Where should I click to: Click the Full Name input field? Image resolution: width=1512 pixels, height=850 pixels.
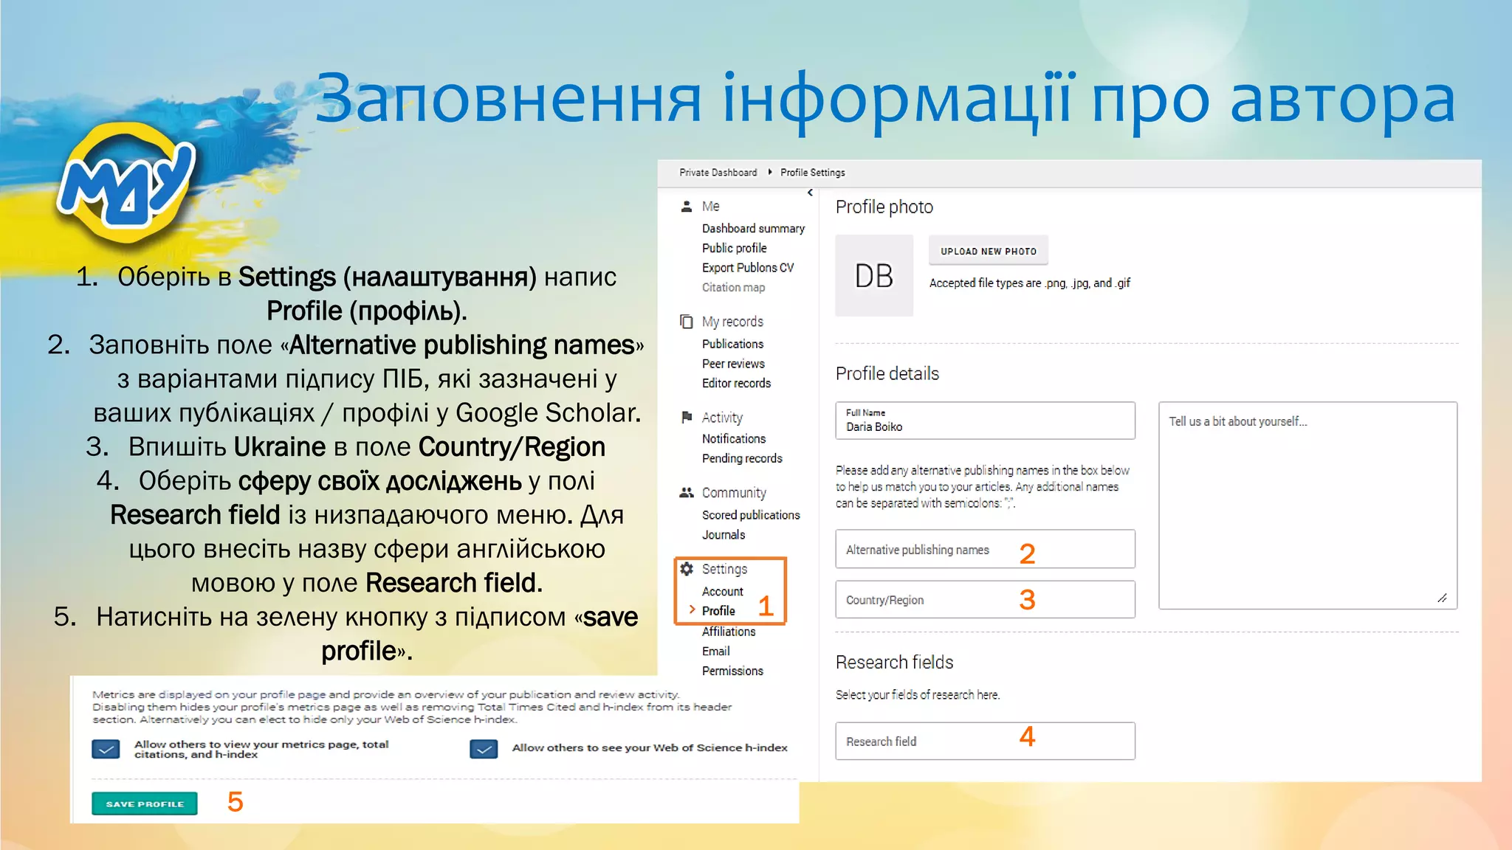[x=985, y=421]
